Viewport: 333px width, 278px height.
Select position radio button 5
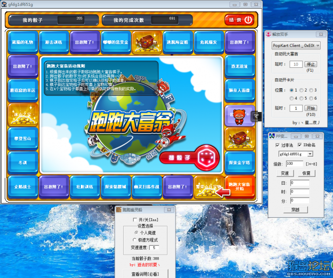(301, 98)
